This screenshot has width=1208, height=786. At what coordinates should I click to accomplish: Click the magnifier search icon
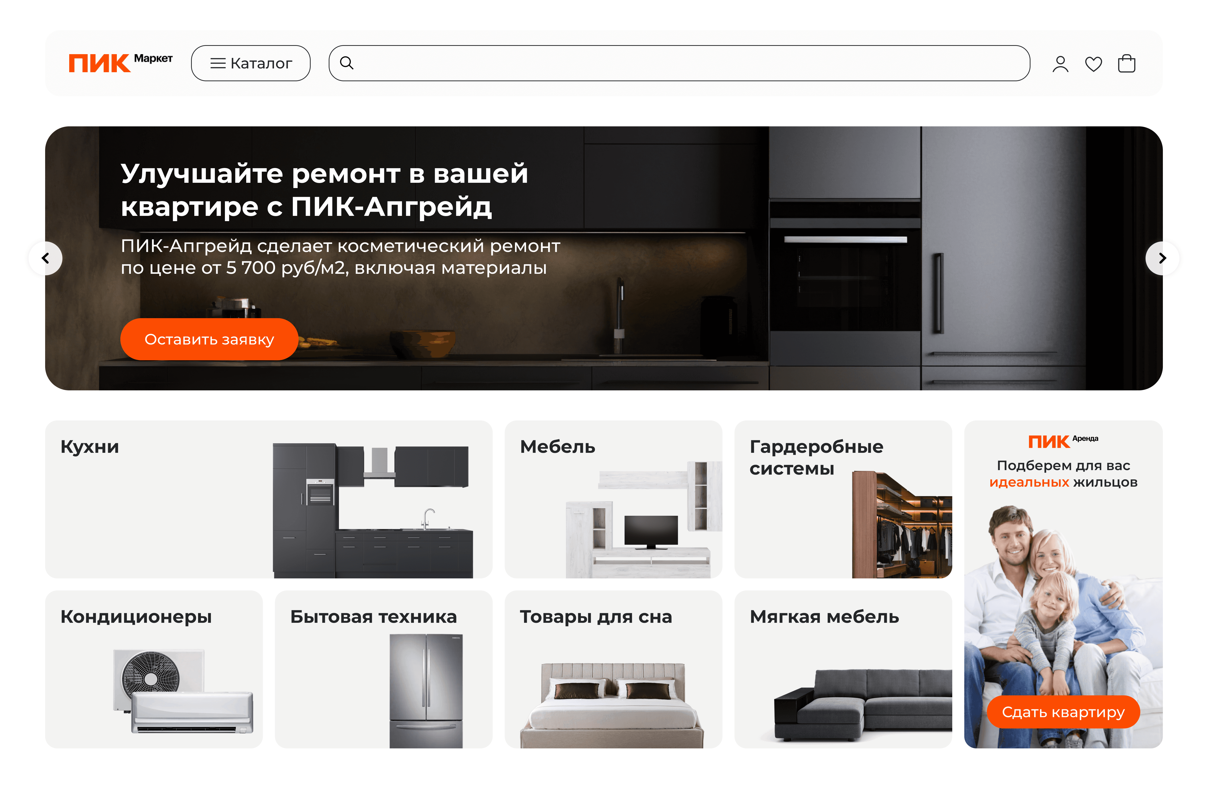coord(347,63)
